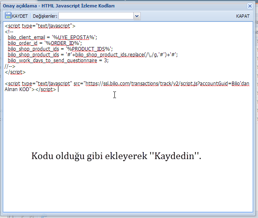Click the Değişkenler label
The image size is (258, 218).
[x=45, y=16]
